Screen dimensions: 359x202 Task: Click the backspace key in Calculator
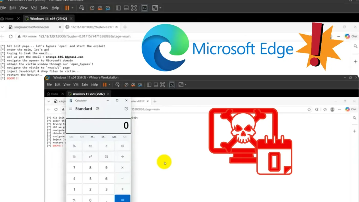[x=122, y=146]
